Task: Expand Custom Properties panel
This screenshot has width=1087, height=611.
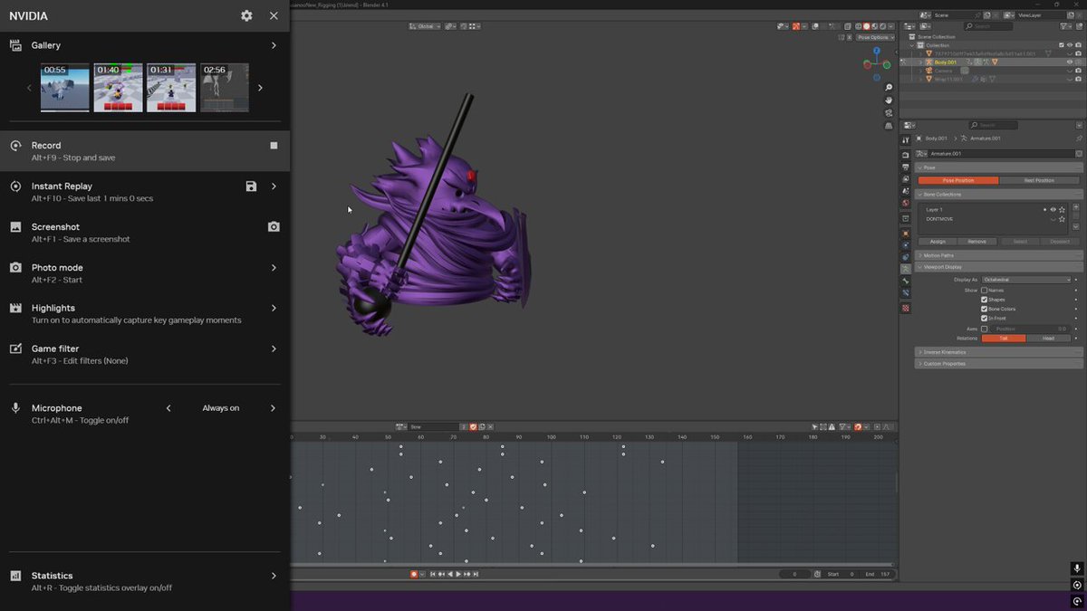Action: click(999, 364)
